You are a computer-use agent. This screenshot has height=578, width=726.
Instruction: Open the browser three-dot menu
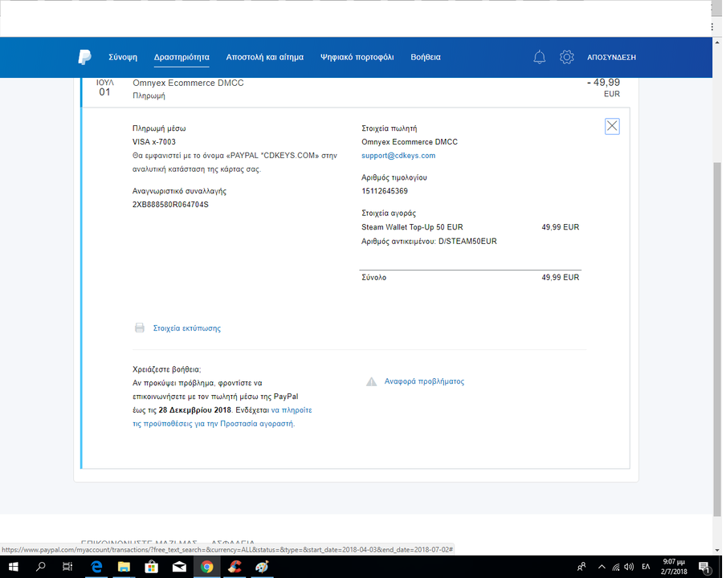(x=712, y=26)
